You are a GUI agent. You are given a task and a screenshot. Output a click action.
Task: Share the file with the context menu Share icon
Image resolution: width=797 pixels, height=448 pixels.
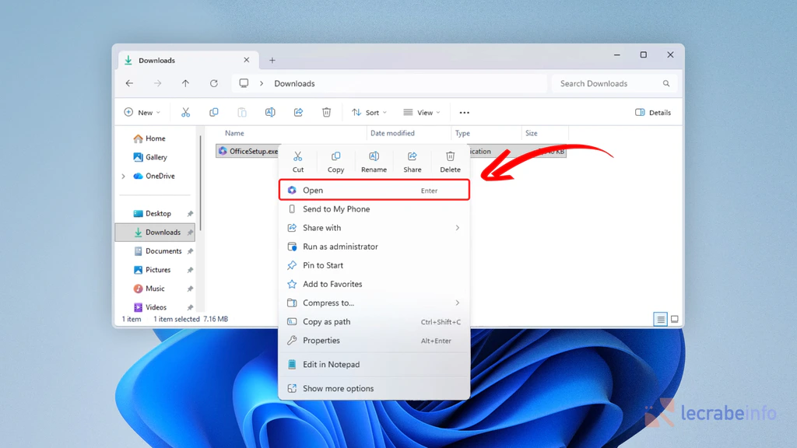pyautogui.click(x=413, y=161)
